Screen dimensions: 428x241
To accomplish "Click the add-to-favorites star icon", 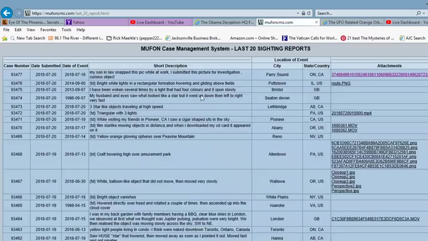I will click(5, 38).
